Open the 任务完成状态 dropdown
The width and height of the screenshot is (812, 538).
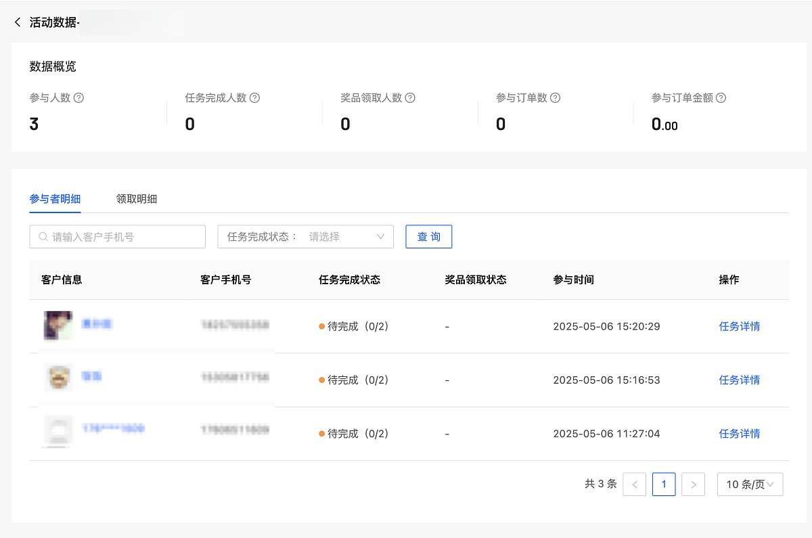click(x=306, y=237)
